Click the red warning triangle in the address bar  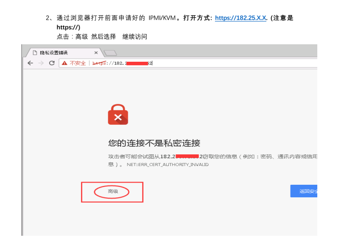click(65, 63)
